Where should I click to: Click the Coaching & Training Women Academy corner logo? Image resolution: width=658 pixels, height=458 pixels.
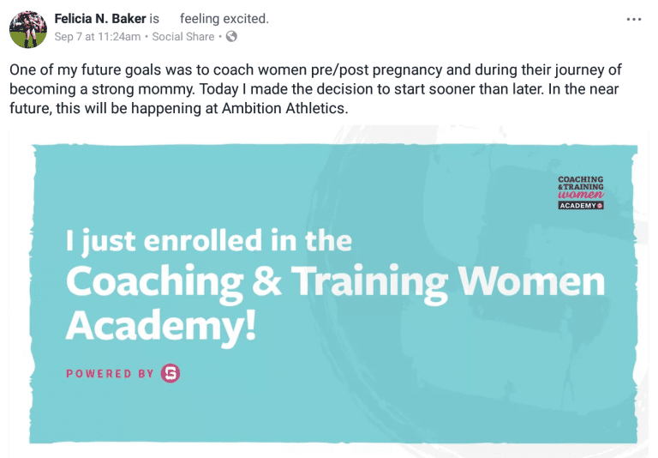tap(581, 192)
